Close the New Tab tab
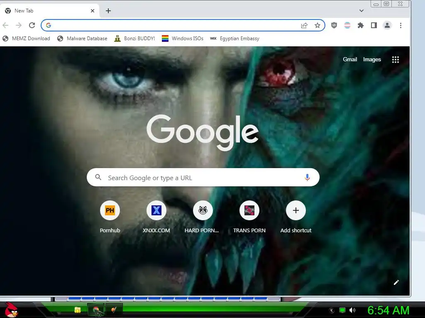Screen dimensions: 425x318 (x=93, y=11)
